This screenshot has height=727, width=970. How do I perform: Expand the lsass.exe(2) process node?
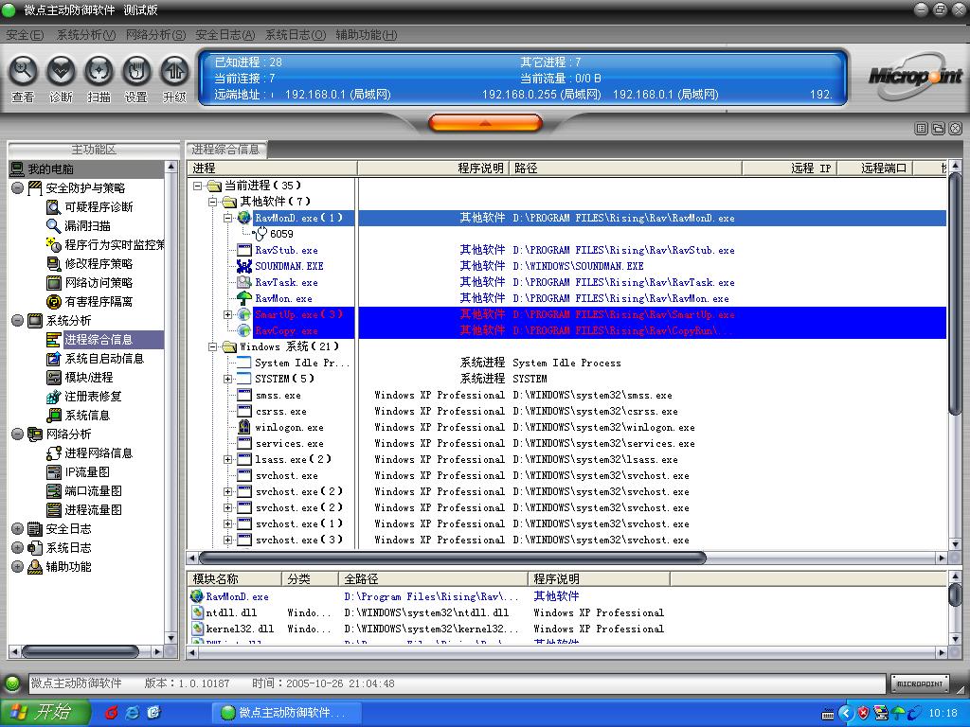(227, 459)
